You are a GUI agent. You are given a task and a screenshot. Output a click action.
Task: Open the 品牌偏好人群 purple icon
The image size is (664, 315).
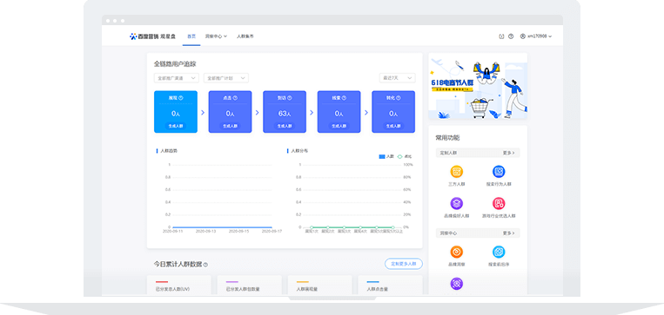coord(456,204)
